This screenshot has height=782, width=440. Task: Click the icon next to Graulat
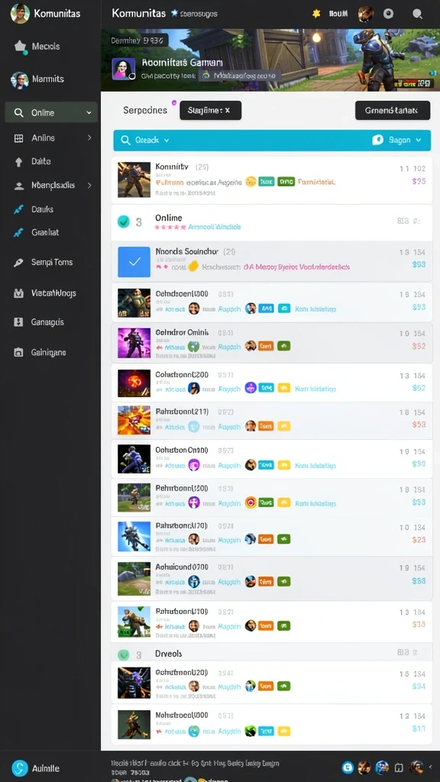click(x=18, y=232)
